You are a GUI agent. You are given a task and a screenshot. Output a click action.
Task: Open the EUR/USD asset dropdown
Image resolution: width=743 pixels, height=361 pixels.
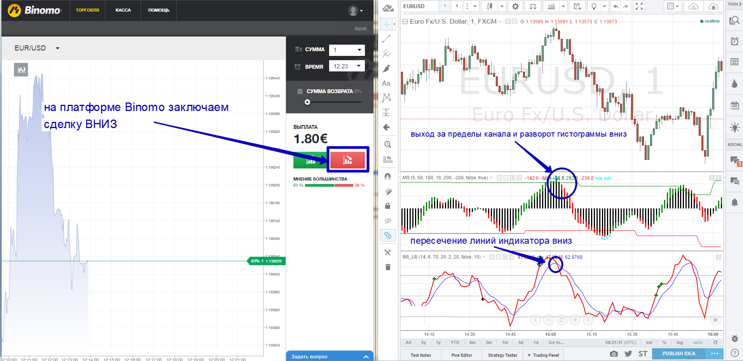point(37,48)
